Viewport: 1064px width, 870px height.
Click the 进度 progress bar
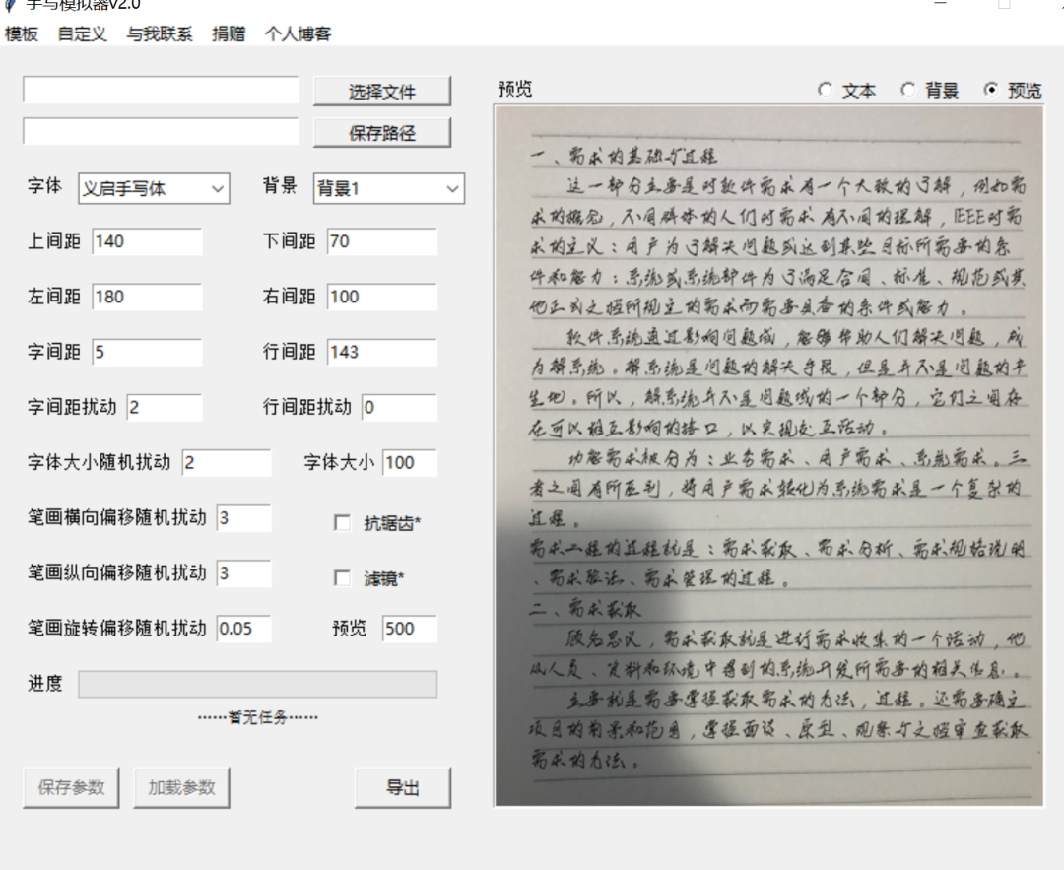click(258, 684)
